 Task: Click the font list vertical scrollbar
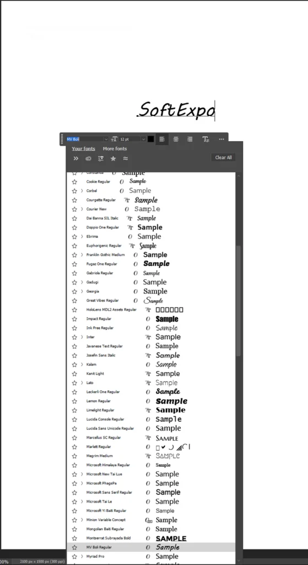(238, 301)
